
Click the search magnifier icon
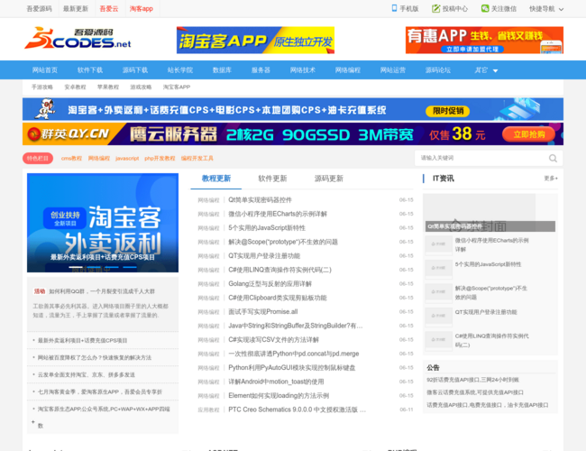(553, 158)
